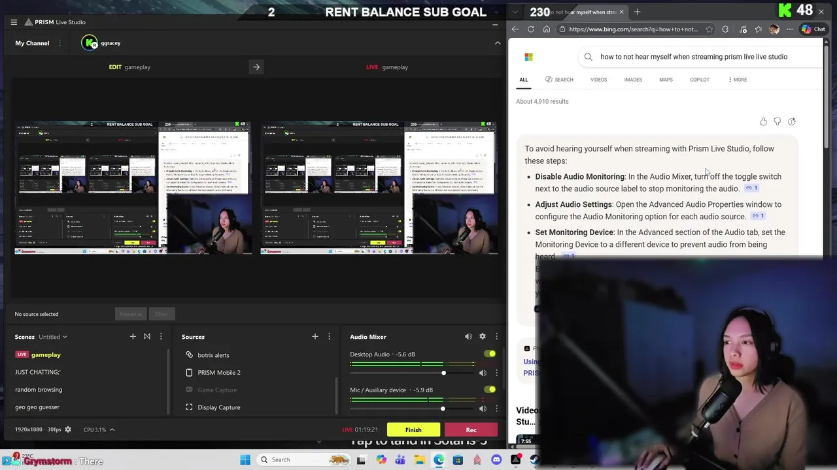
Task: Open the scene transition icon in Scenes panel
Action: point(147,337)
